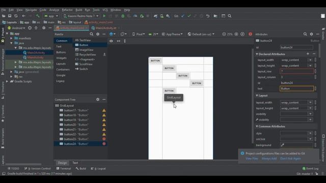The image size is (326, 183).
Task: Click the green hammer Make Project icon
Action: tap(38, 16)
